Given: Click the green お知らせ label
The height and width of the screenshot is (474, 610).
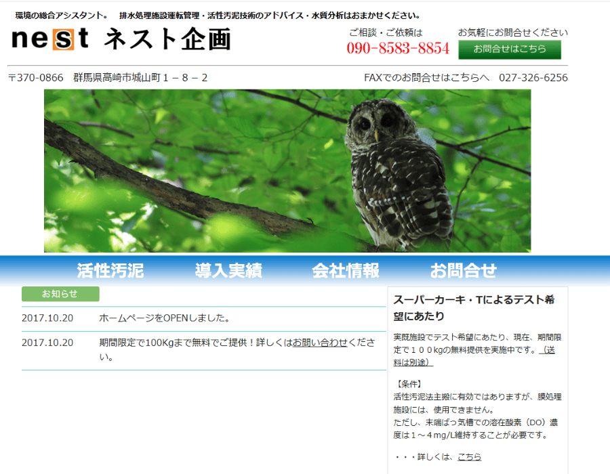Looking at the screenshot, I should (60, 294).
